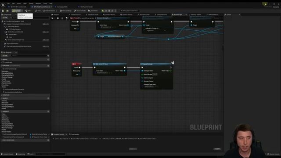Select the Capsule Component in the components tree
This screenshot has height=158, width=281.
click(x=18, y=24)
